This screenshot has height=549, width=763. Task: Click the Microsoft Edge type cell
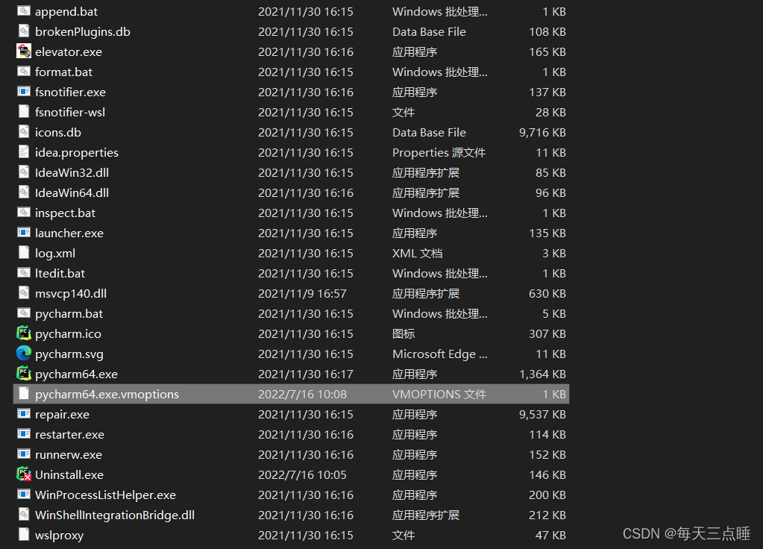pos(440,354)
